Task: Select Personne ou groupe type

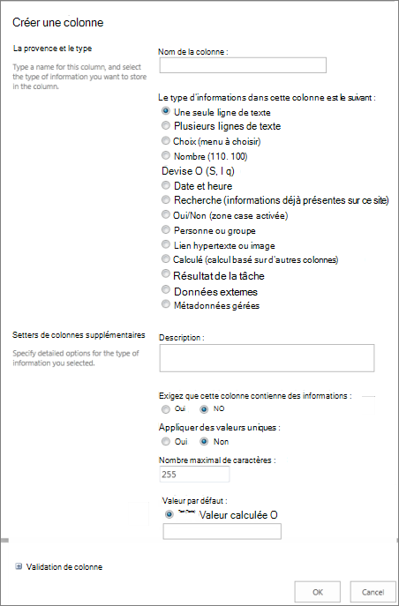Action: [x=166, y=230]
